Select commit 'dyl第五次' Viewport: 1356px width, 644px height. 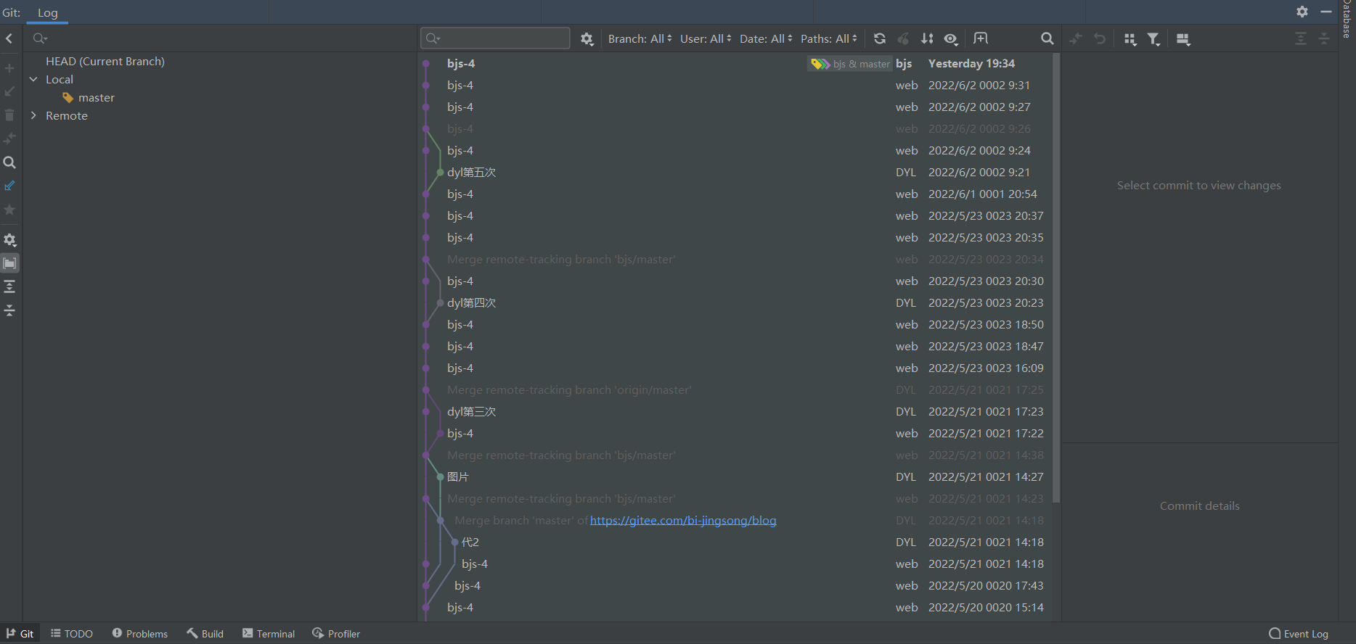(x=735, y=173)
